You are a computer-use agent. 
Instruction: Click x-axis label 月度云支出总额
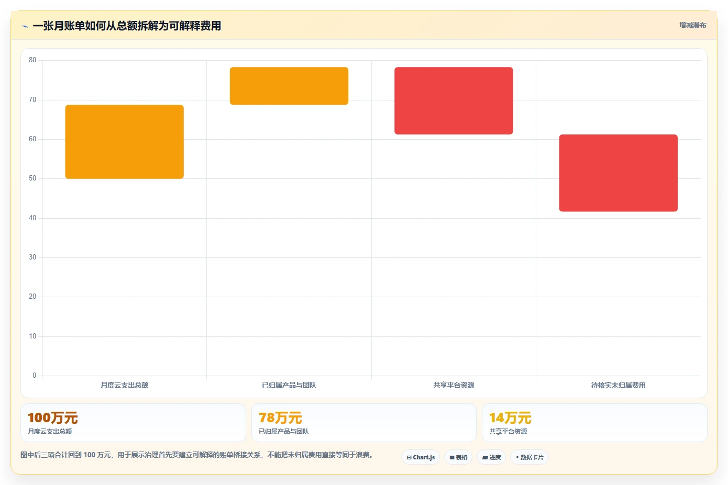(125, 385)
